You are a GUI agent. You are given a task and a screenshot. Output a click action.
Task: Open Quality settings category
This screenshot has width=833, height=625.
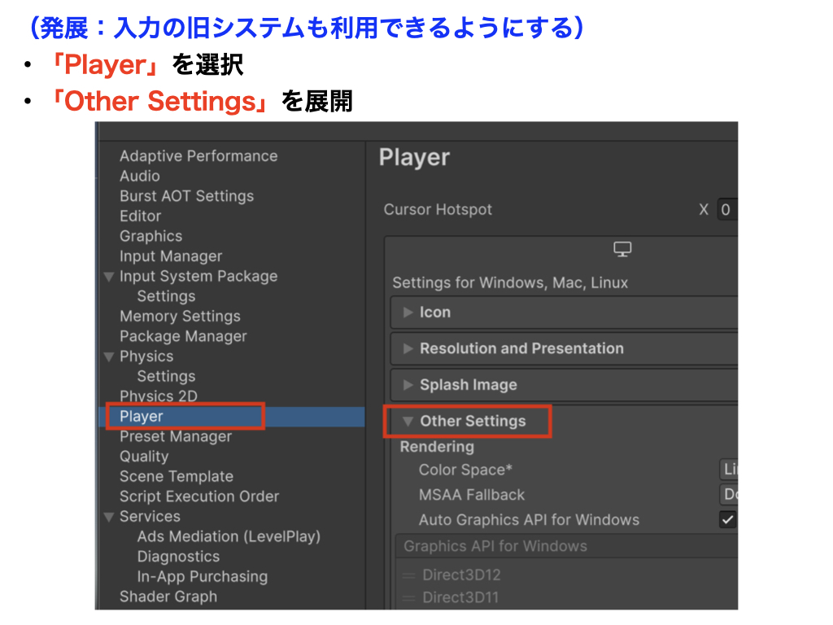(x=144, y=457)
